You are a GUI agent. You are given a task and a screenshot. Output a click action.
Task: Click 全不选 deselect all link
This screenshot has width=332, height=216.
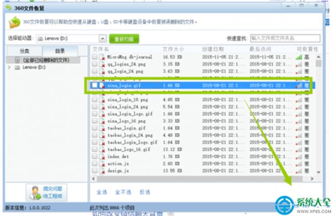(123, 192)
